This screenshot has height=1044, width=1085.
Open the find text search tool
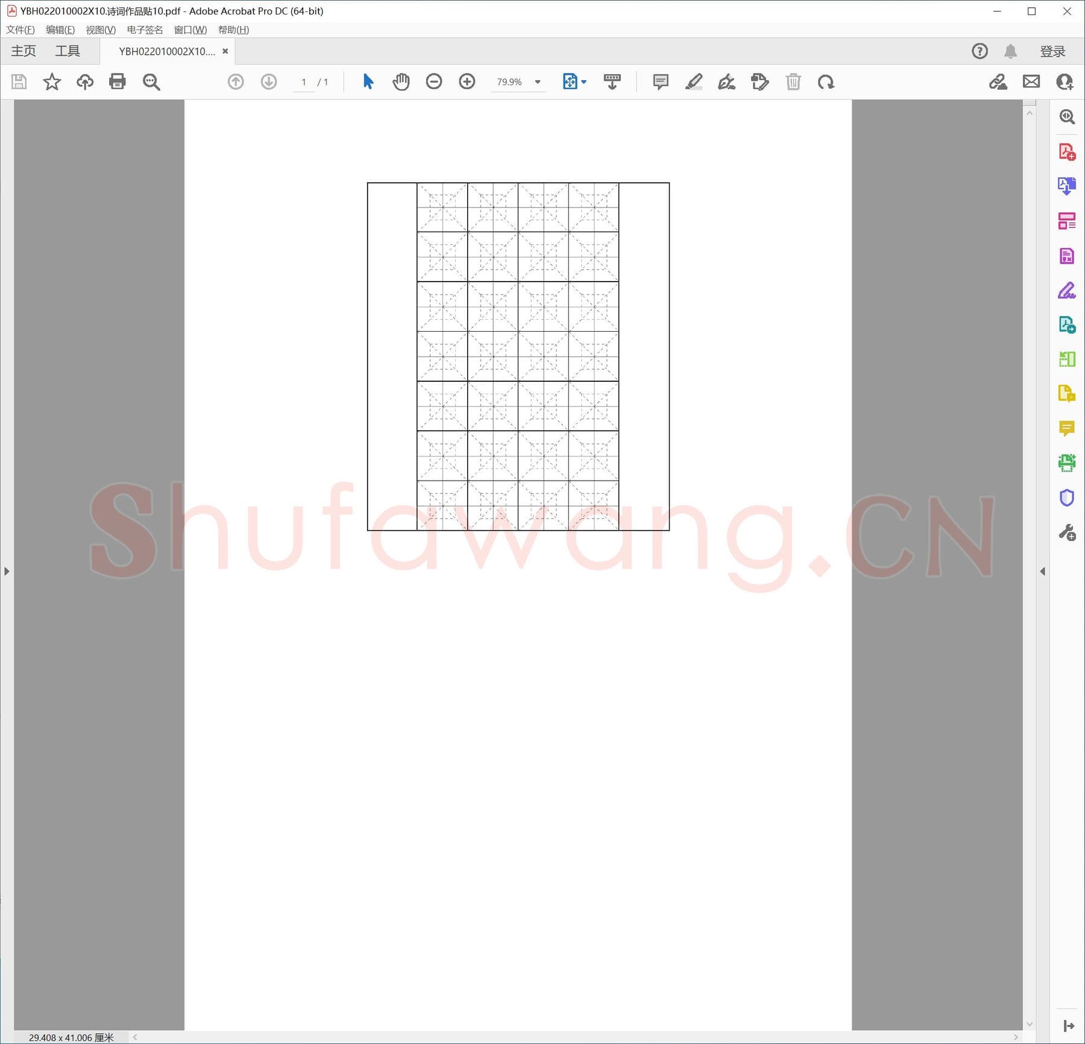point(151,81)
